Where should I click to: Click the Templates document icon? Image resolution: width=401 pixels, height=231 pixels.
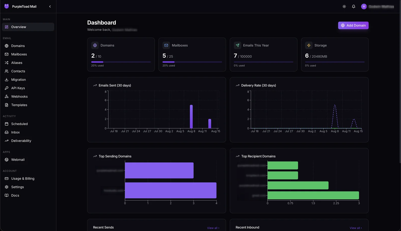click(7, 105)
